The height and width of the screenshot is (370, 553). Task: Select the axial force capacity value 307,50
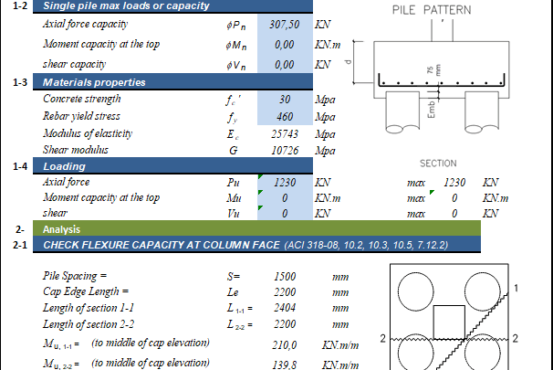pyautogui.click(x=285, y=25)
